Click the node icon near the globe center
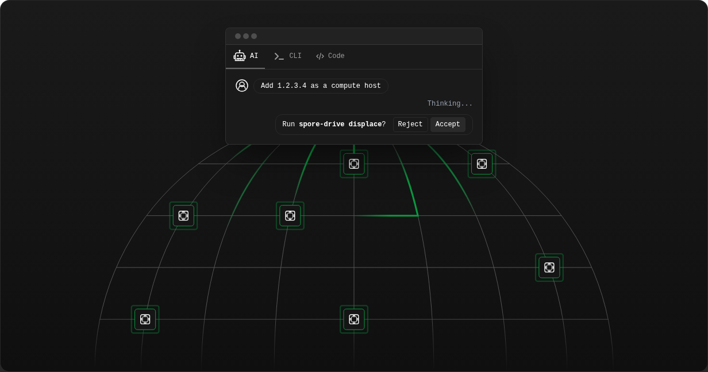Image resolution: width=708 pixels, height=372 pixels. 290,216
